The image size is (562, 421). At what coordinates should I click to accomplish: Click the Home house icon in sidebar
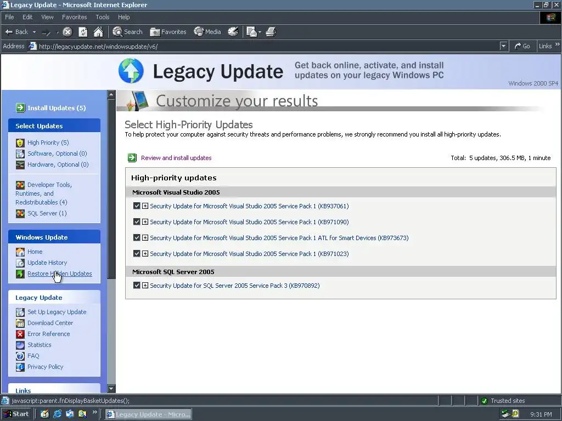[20, 252]
